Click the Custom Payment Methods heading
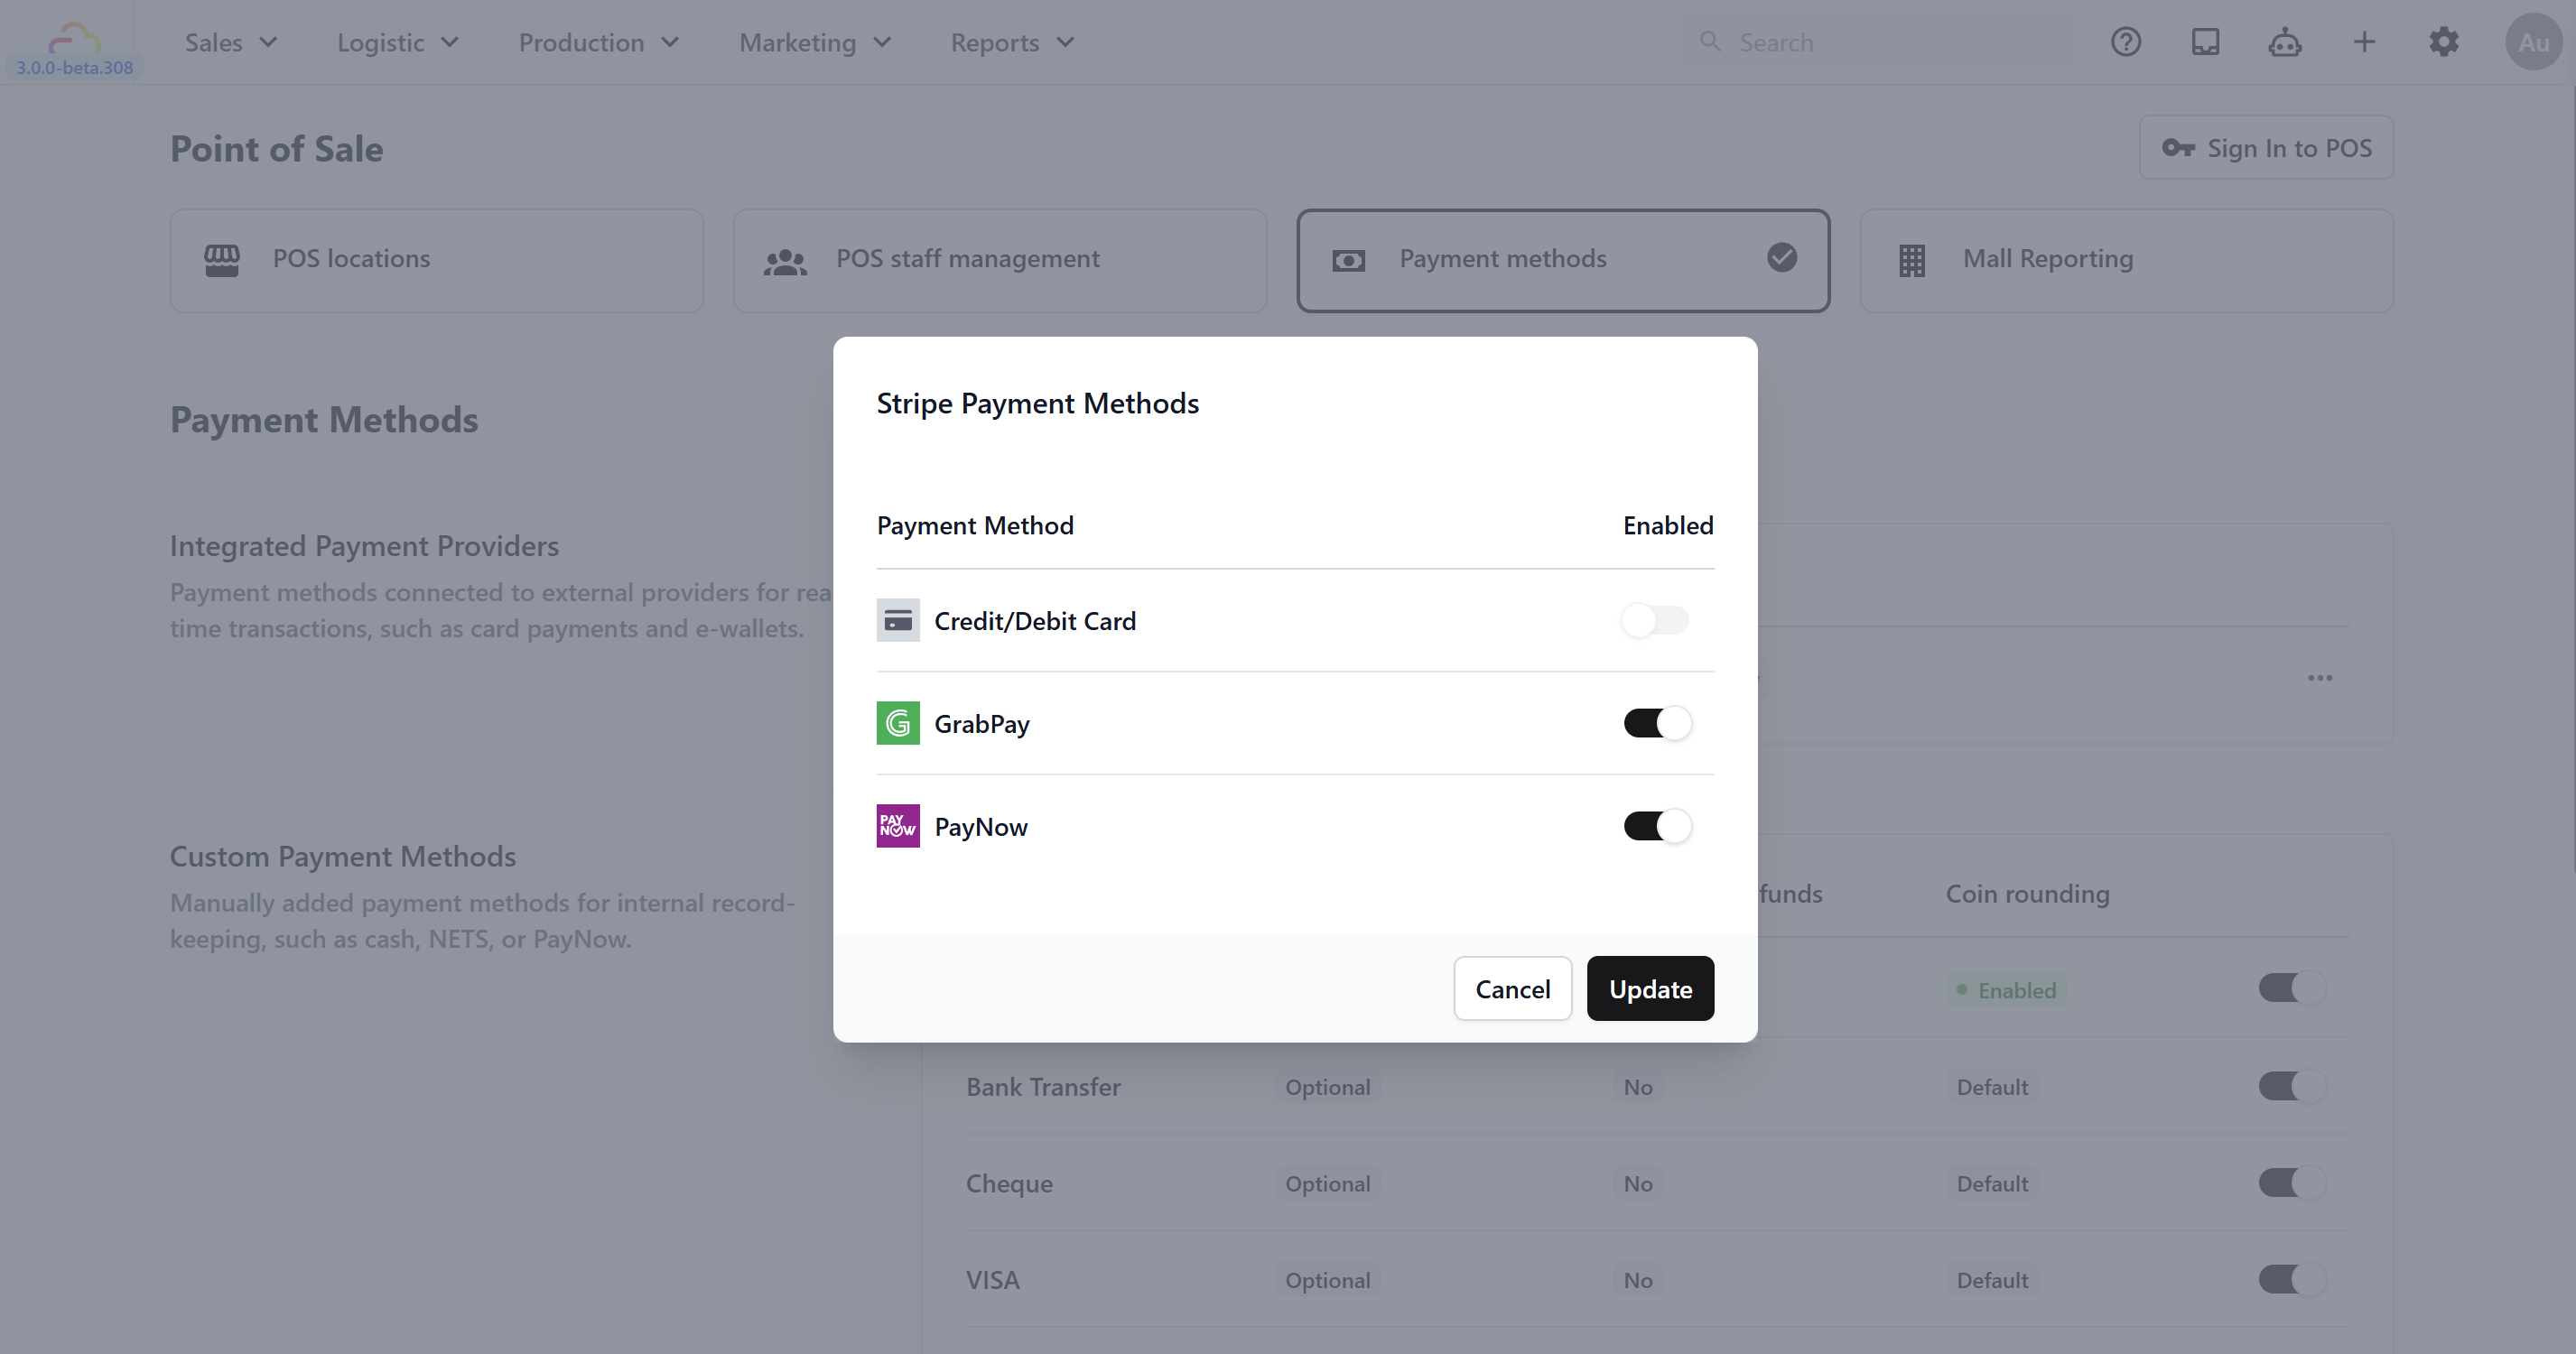2576x1354 pixels. [x=343, y=857]
